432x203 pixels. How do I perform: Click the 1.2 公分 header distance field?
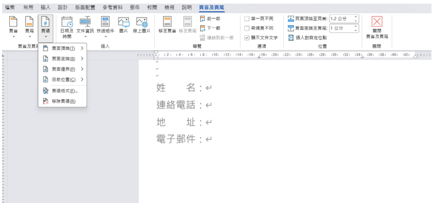point(341,19)
